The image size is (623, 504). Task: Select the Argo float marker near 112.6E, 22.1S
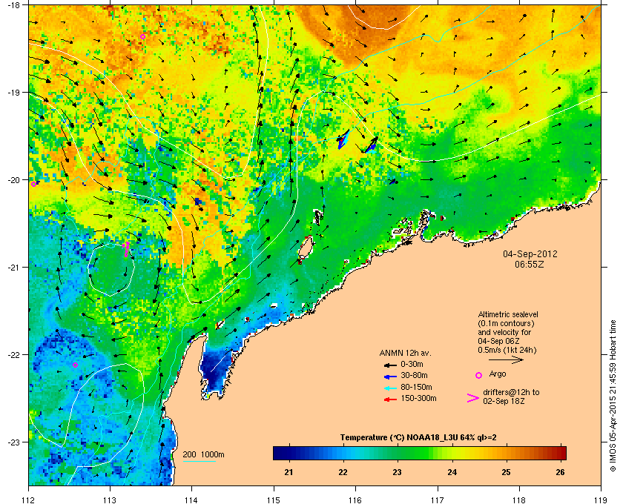pos(75,365)
